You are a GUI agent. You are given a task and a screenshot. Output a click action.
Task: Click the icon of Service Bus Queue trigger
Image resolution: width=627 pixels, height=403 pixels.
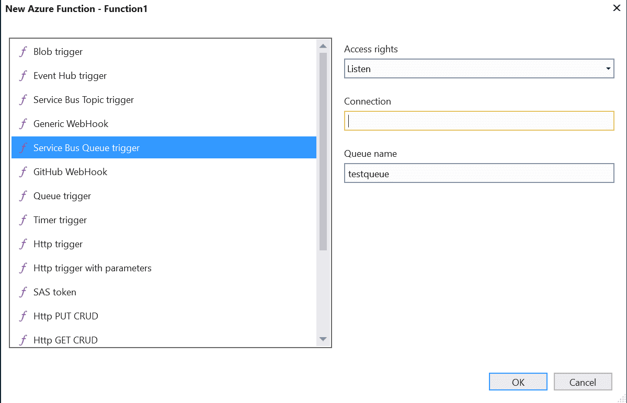[x=23, y=147]
